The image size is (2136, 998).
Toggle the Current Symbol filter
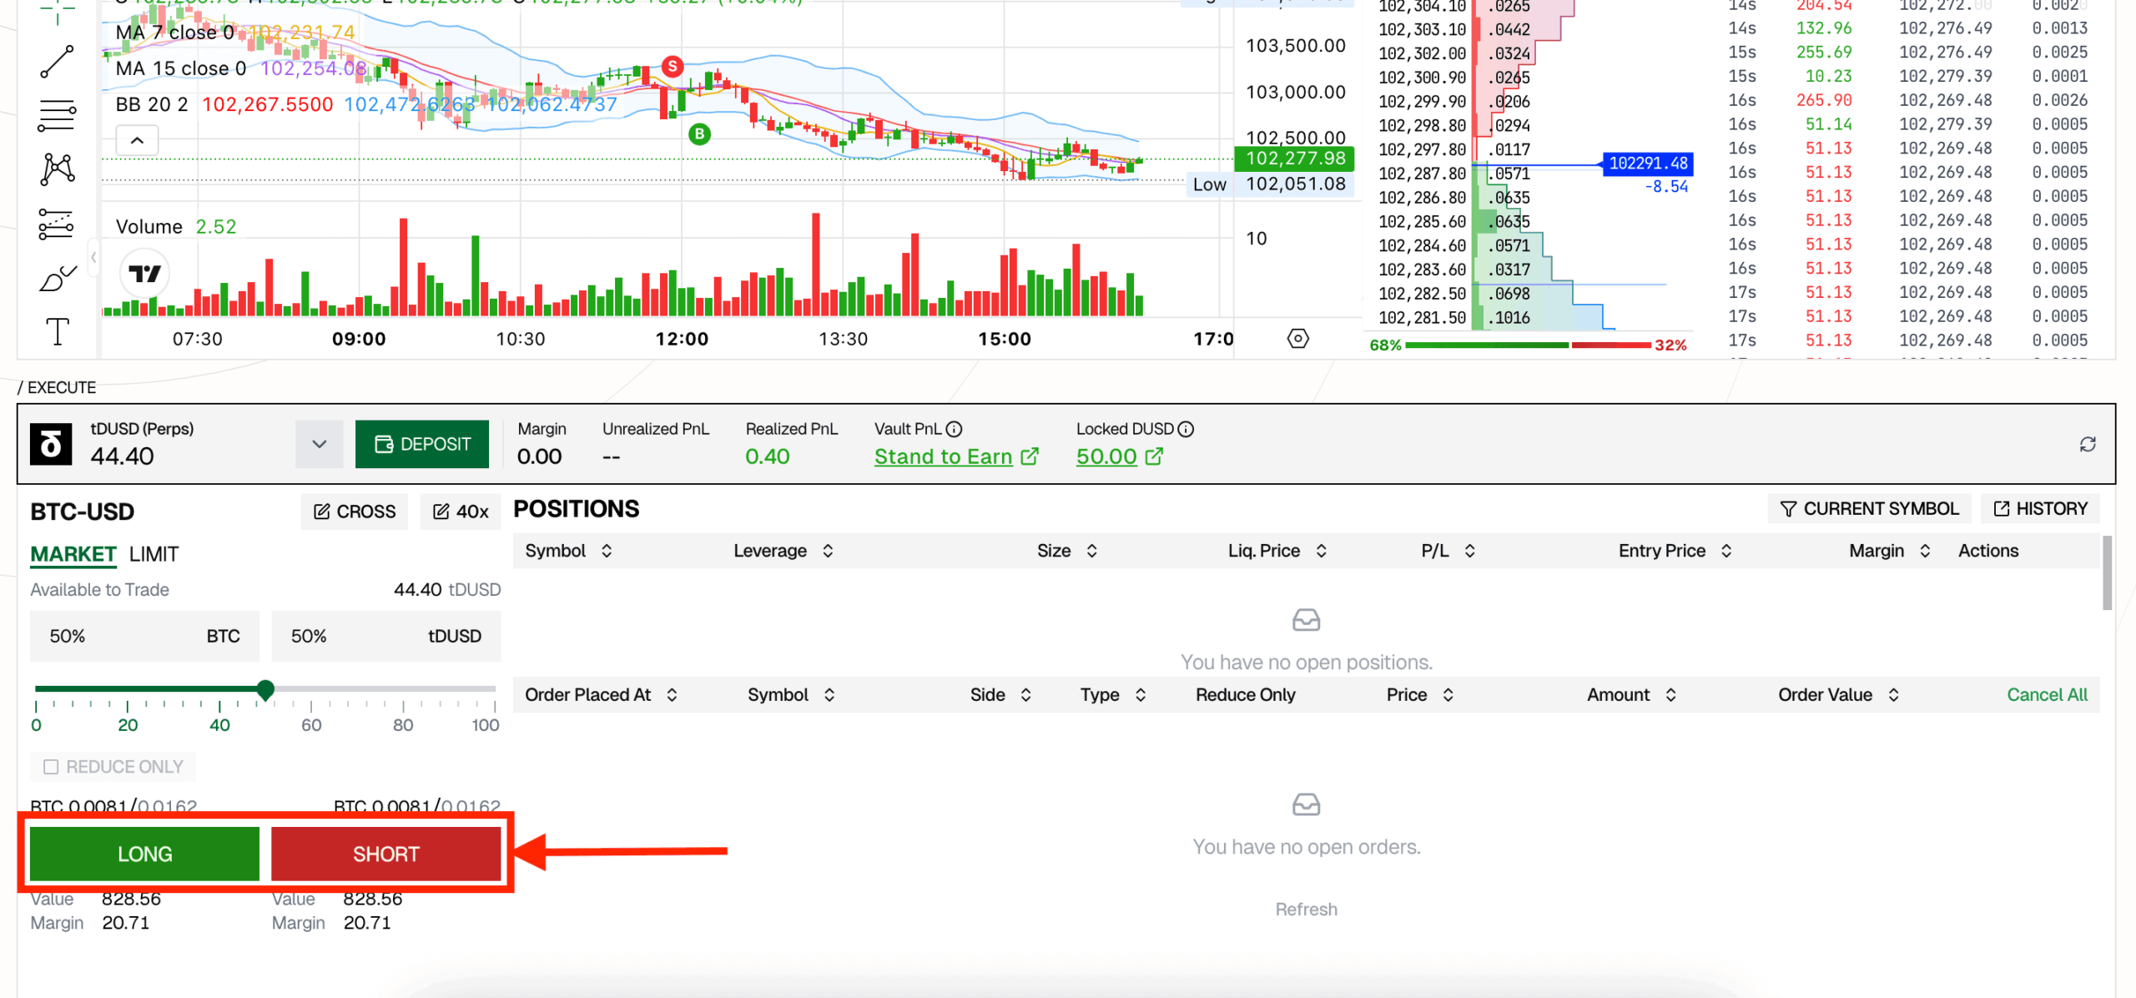[1868, 509]
